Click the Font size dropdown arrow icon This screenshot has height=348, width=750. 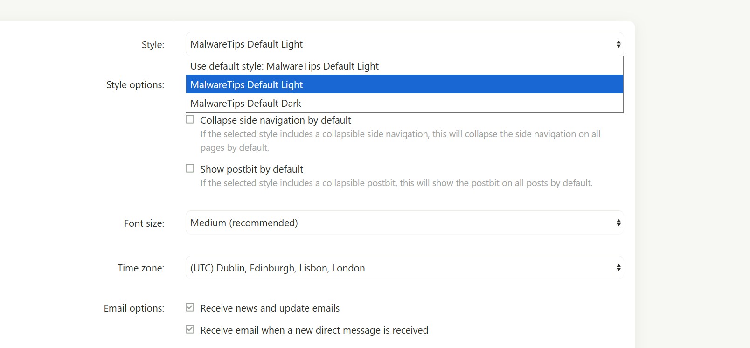pos(618,223)
